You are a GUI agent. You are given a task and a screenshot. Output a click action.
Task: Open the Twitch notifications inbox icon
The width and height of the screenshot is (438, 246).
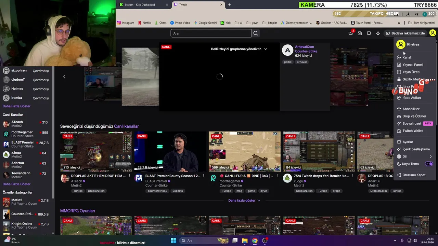360,33
